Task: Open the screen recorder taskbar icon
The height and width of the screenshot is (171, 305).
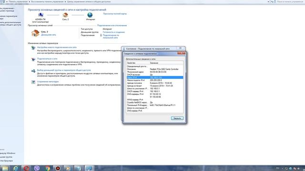Action: pyautogui.click(x=58, y=168)
